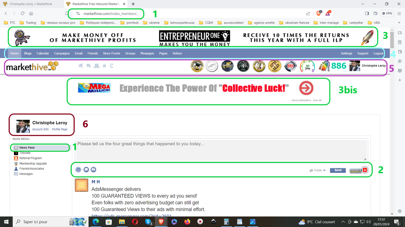Viewport: 405px width, 227px height.
Task: Click The Boost round badge icon
Action: point(227,66)
